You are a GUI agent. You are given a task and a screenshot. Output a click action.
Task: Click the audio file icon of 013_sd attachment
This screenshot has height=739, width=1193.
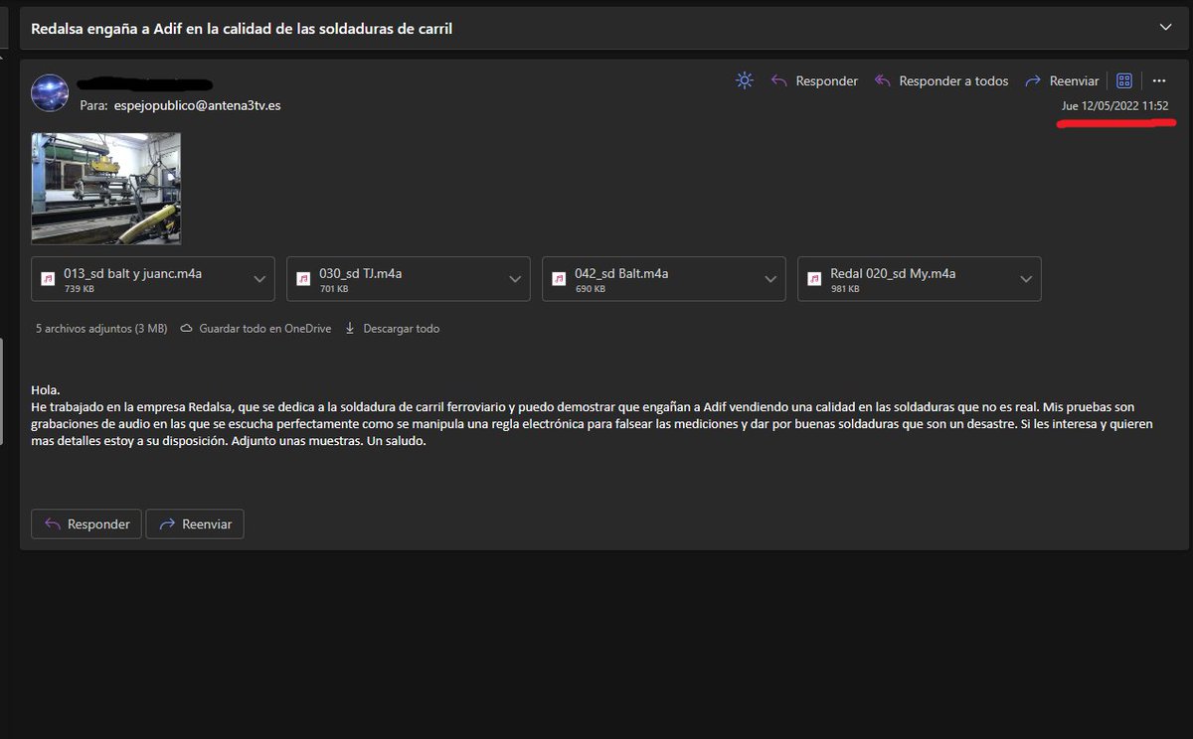pyautogui.click(x=48, y=279)
